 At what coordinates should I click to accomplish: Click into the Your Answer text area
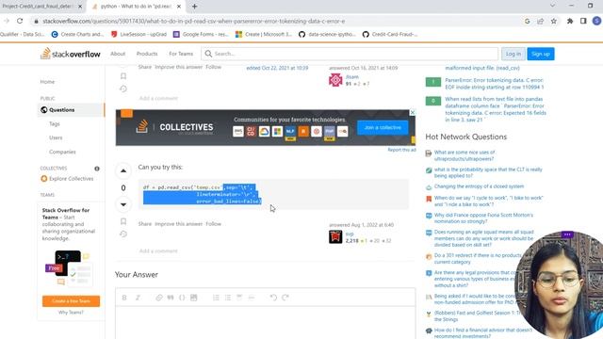[265, 323]
